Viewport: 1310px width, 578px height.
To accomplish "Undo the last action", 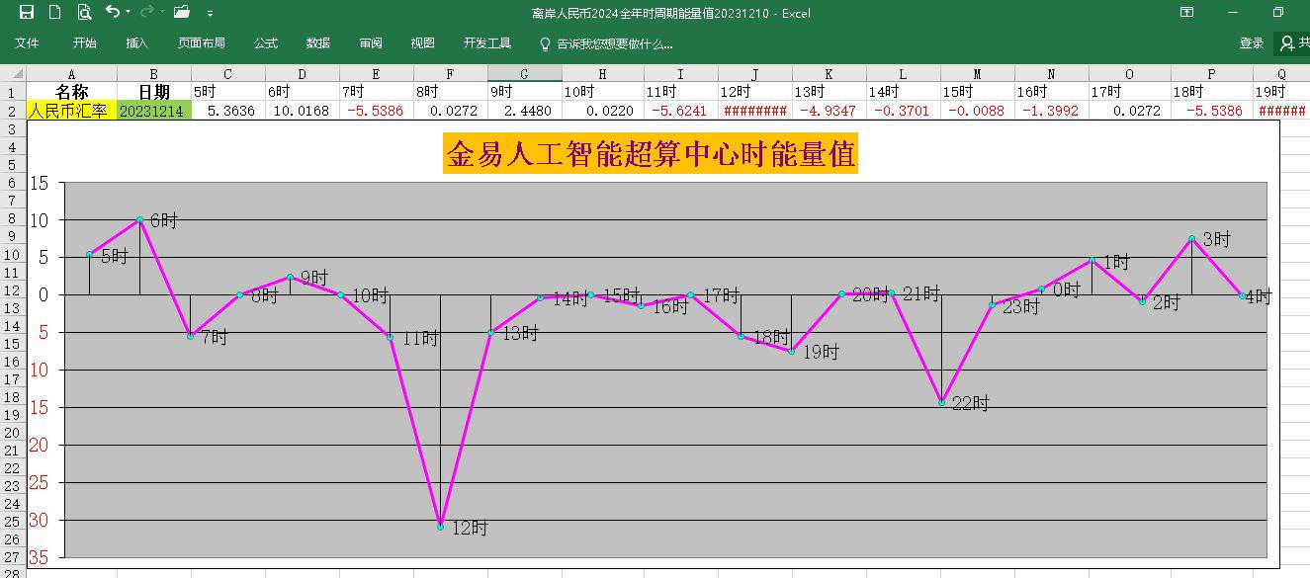I will [112, 13].
